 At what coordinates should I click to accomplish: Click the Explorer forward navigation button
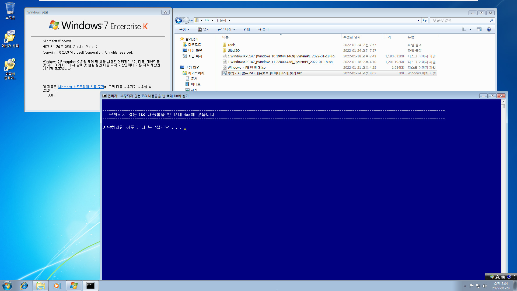[x=186, y=20]
